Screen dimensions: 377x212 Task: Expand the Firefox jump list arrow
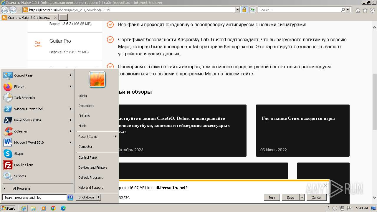coord(71,87)
